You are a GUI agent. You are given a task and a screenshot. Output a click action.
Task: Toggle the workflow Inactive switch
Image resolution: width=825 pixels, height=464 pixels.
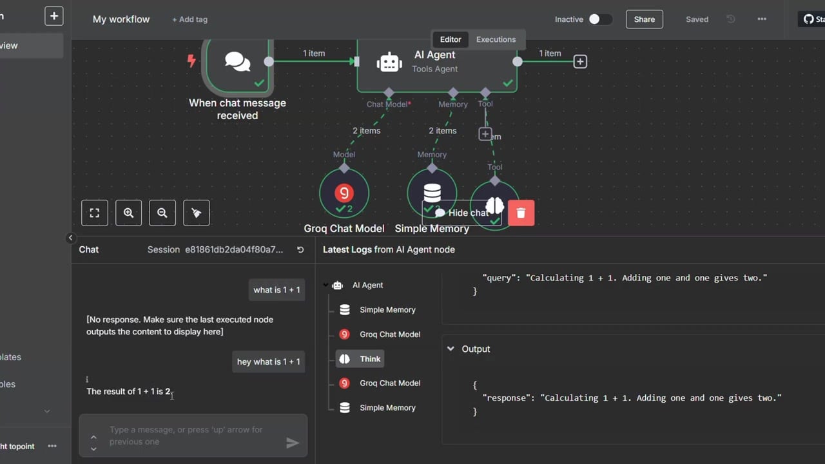600,19
